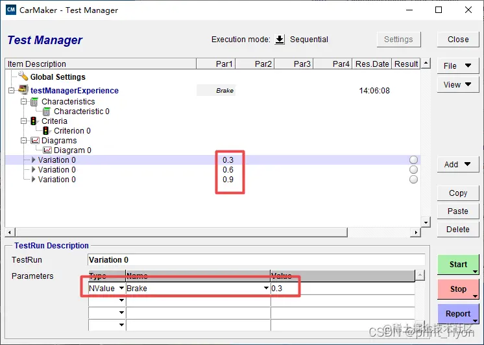484x345 pixels.
Task: Expand the Variation 0 row with value 0.3
Action: [33, 160]
